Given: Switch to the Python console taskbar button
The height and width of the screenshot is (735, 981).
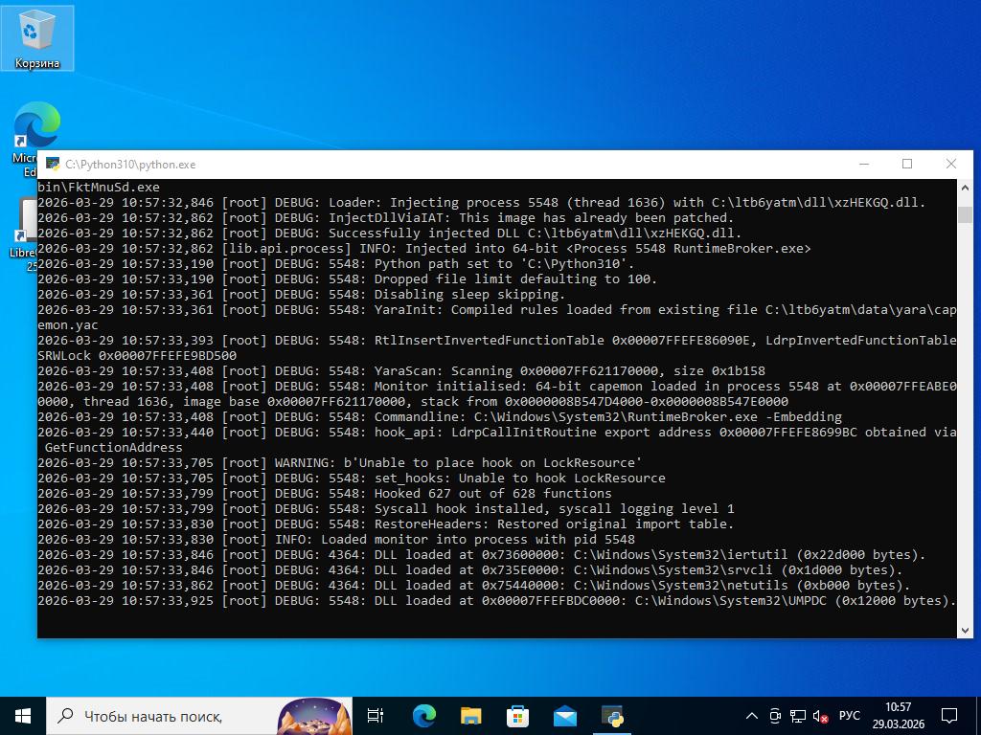Looking at the screenshot, I should [x=612, y=715].
